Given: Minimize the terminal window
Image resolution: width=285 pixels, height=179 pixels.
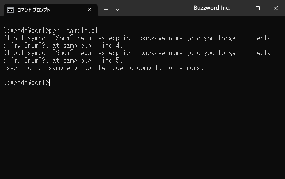Looking at the screenshot, I should click(240, 8).
